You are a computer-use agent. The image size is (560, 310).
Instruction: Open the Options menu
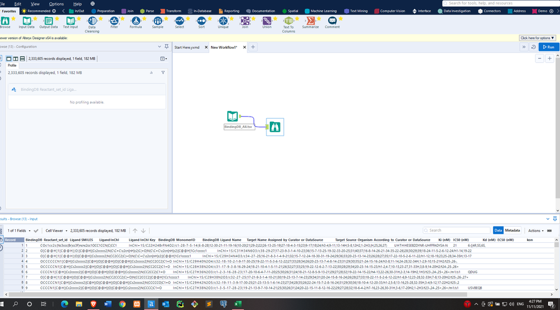tap(56, 4)
